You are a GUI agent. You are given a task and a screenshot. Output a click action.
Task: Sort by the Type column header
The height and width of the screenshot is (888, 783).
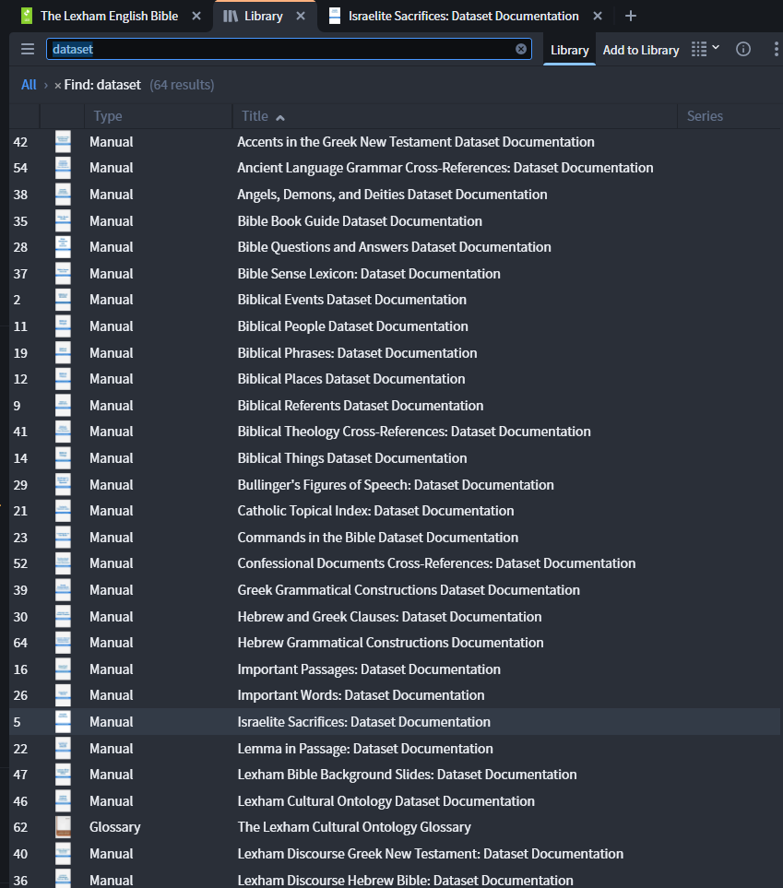(108, 116)
